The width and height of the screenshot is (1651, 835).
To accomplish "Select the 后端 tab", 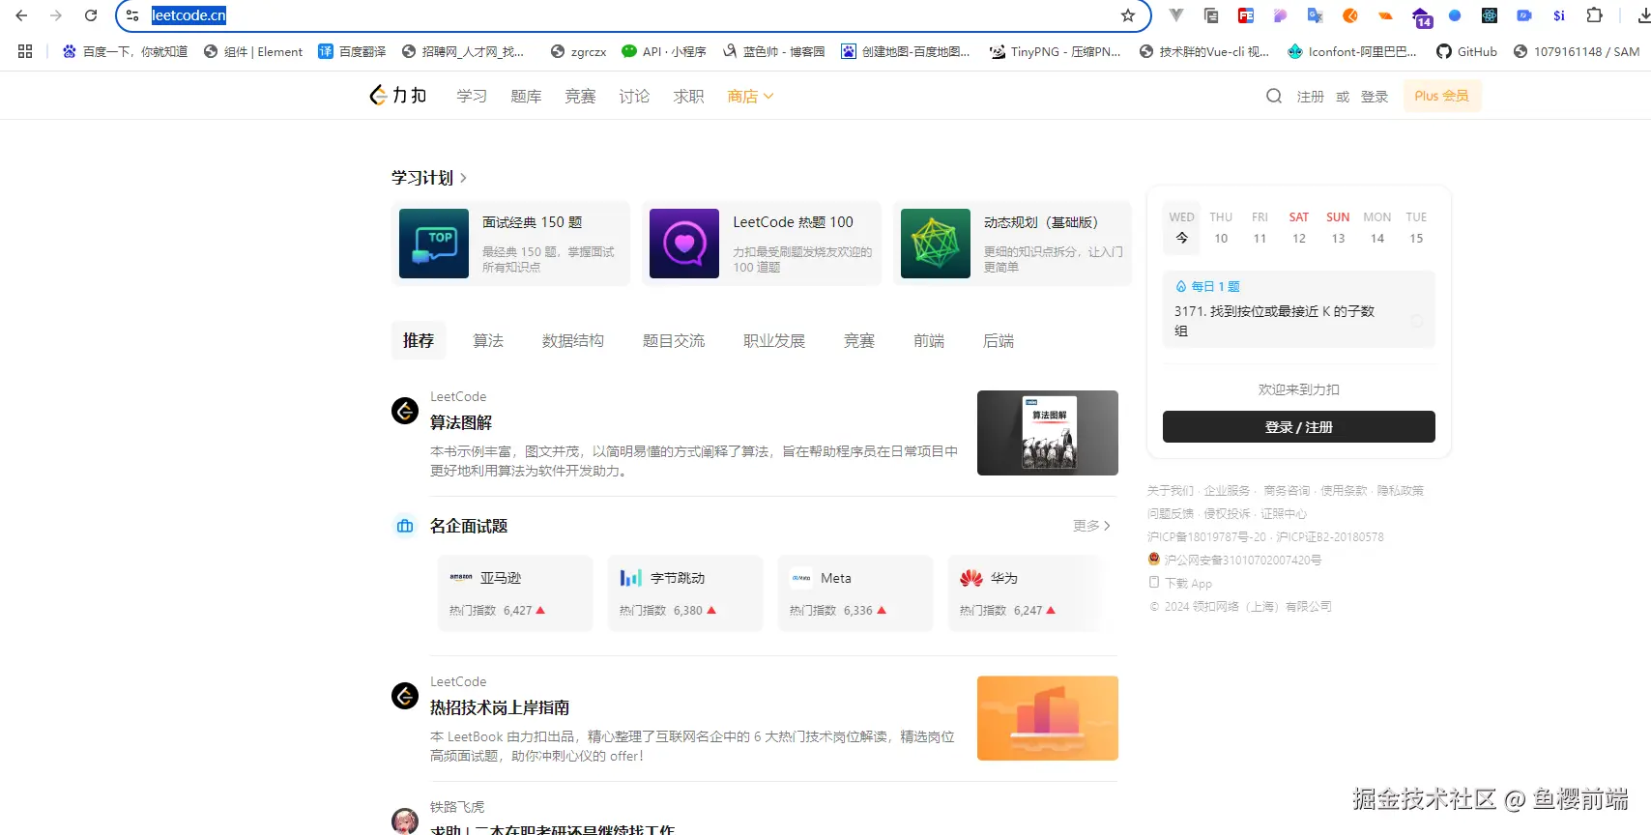I will click(x=999, y=340).
